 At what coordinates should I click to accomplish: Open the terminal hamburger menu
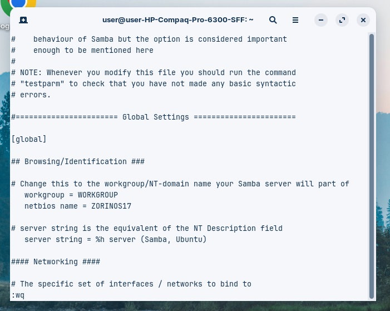(295, 20)
